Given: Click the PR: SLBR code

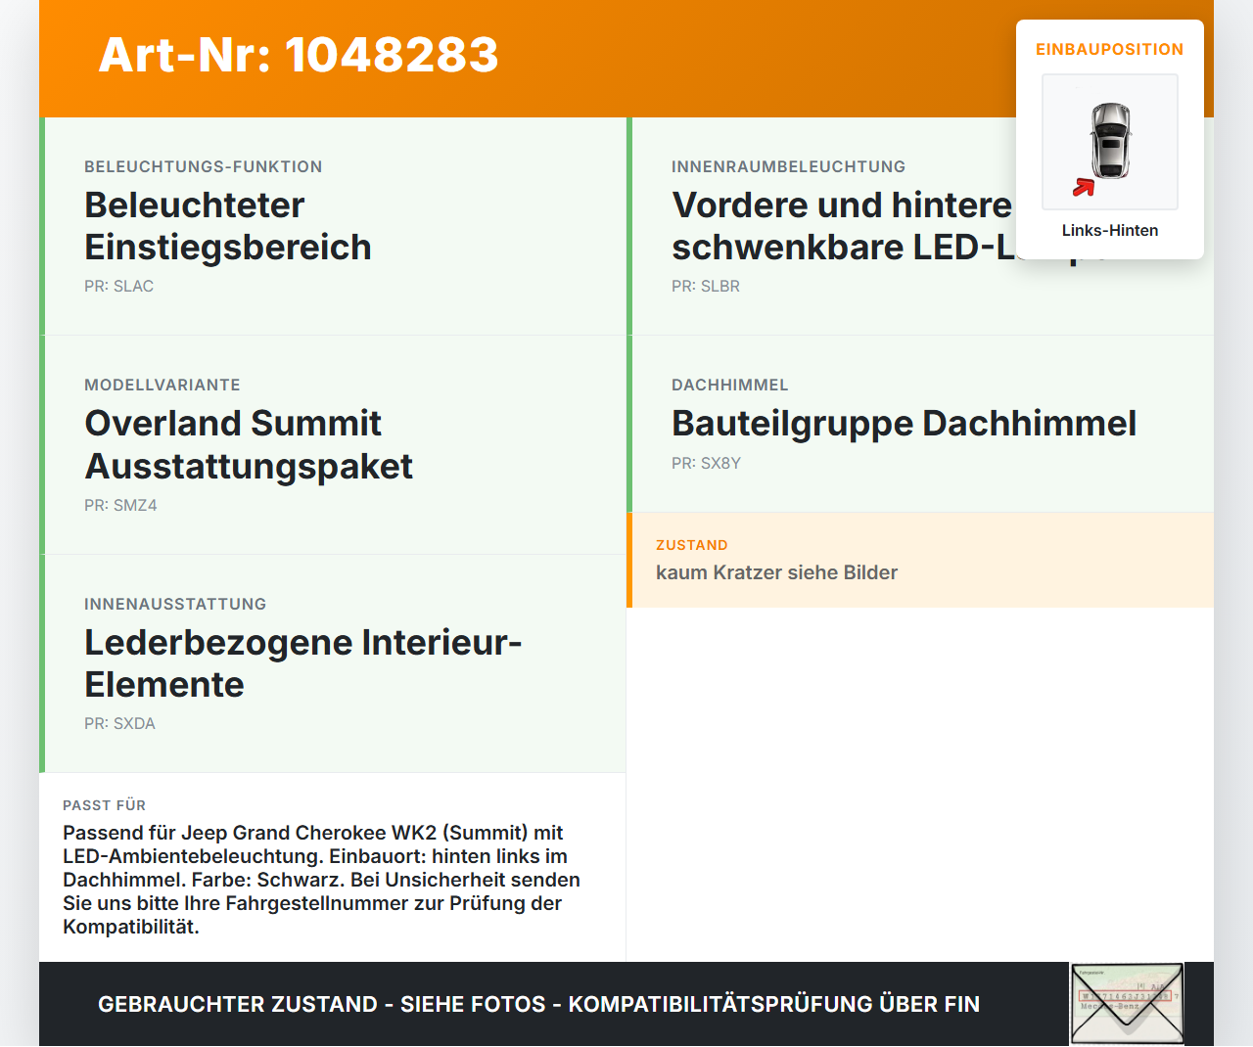Looking at the screenshot, I should pos(706,286).
